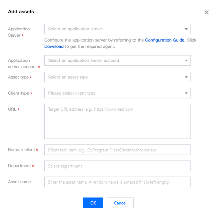This screenshot has width=217, height=216.
Task: Click the Add assets dialog title
Action: (21, 12)
